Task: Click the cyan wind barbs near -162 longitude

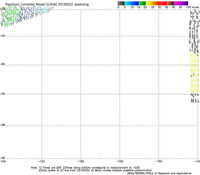Action: coord(44,11)
